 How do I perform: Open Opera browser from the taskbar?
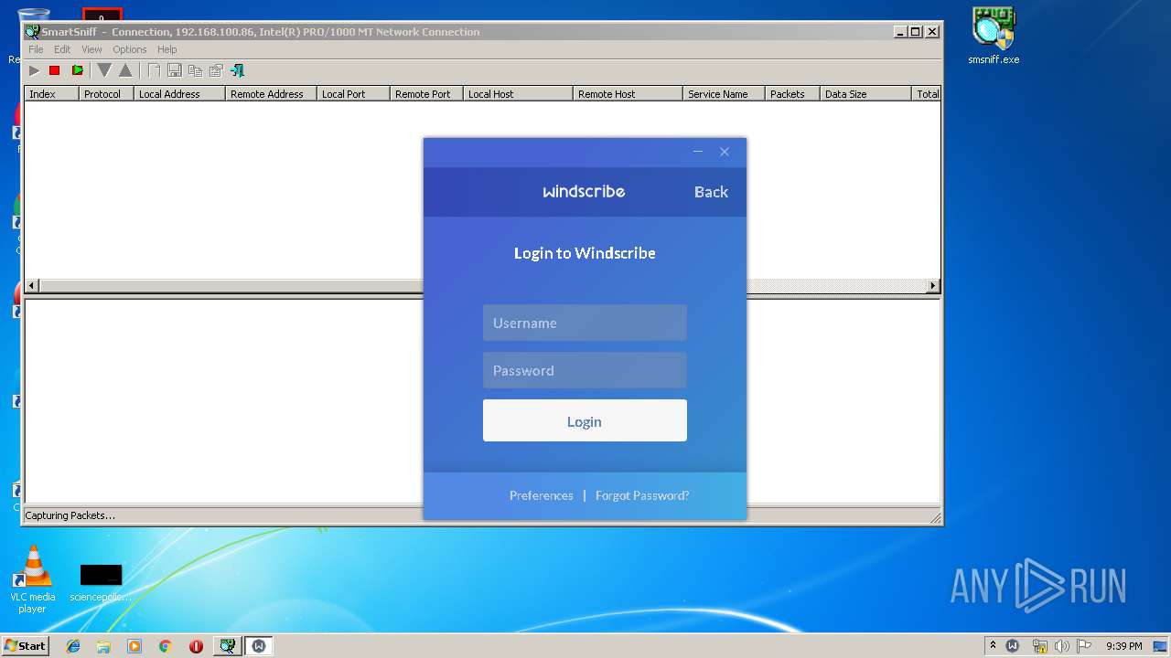point(196,646)
